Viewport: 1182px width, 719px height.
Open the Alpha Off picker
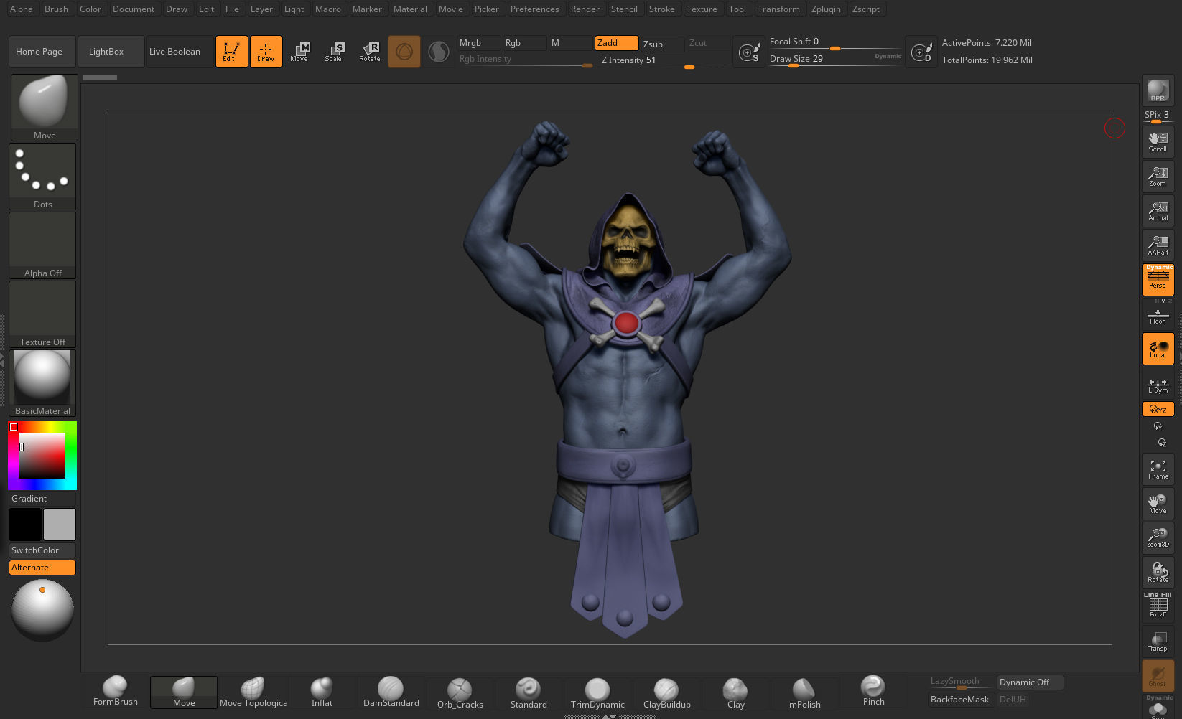click(42, 245)
